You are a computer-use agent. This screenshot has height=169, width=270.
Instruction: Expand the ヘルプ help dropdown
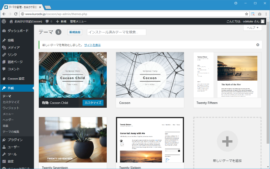(252, 28)
